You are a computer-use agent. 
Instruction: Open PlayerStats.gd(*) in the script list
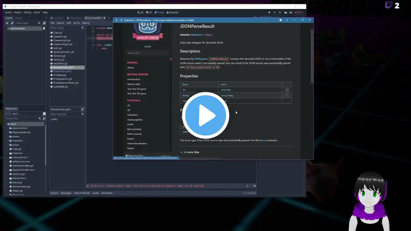63,71
